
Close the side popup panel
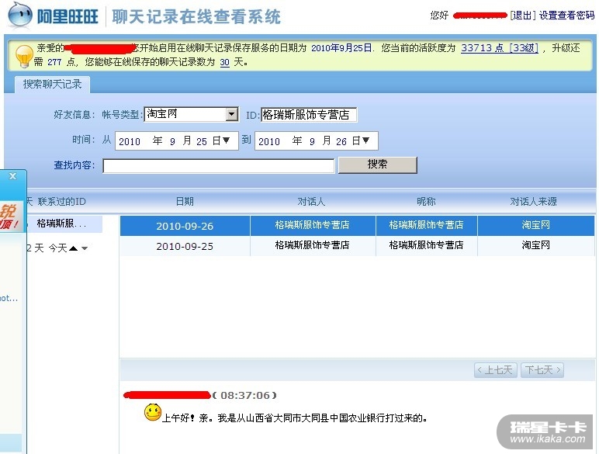pos(12,176)
